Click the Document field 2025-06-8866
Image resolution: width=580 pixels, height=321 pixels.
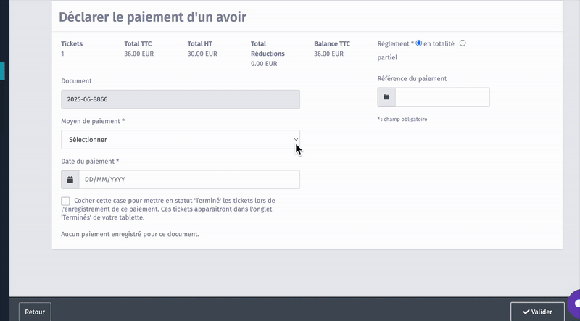(x=181, y=99)
